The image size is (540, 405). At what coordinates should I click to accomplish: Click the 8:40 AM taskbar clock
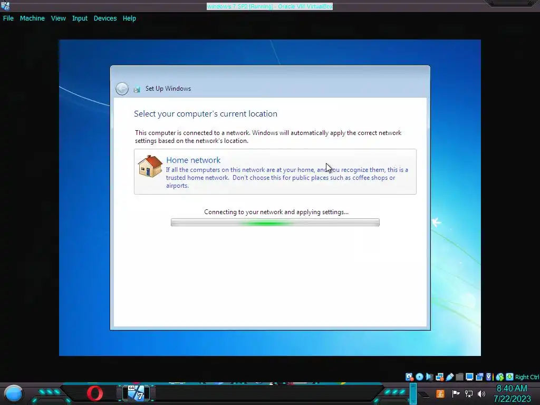[512, 388]
